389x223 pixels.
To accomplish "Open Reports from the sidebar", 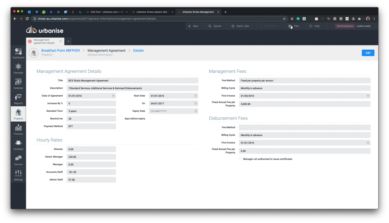I will (18, 98).
